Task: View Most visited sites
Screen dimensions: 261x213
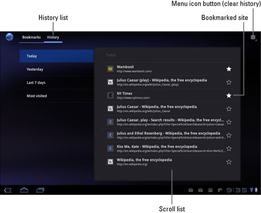Action: pos(56,96)
